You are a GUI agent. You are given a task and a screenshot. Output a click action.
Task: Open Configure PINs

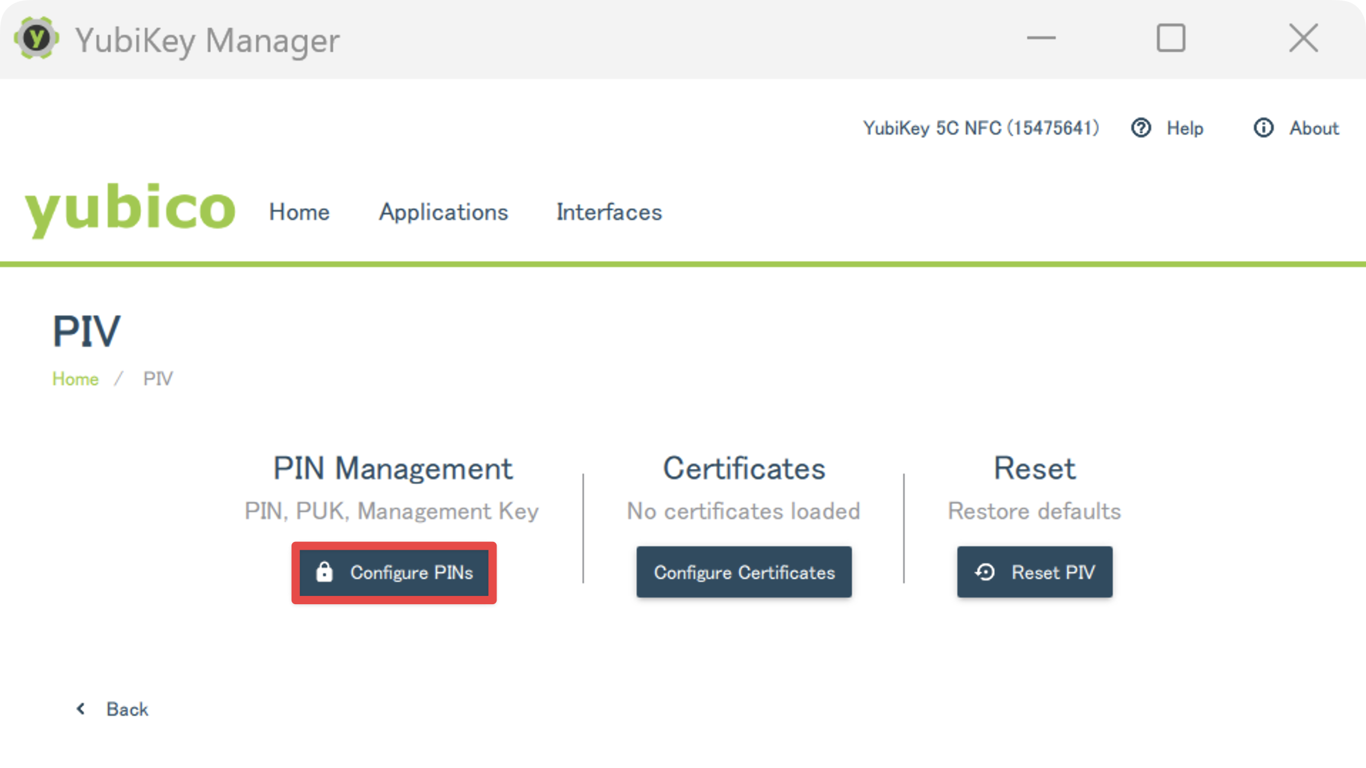[394, 573]
